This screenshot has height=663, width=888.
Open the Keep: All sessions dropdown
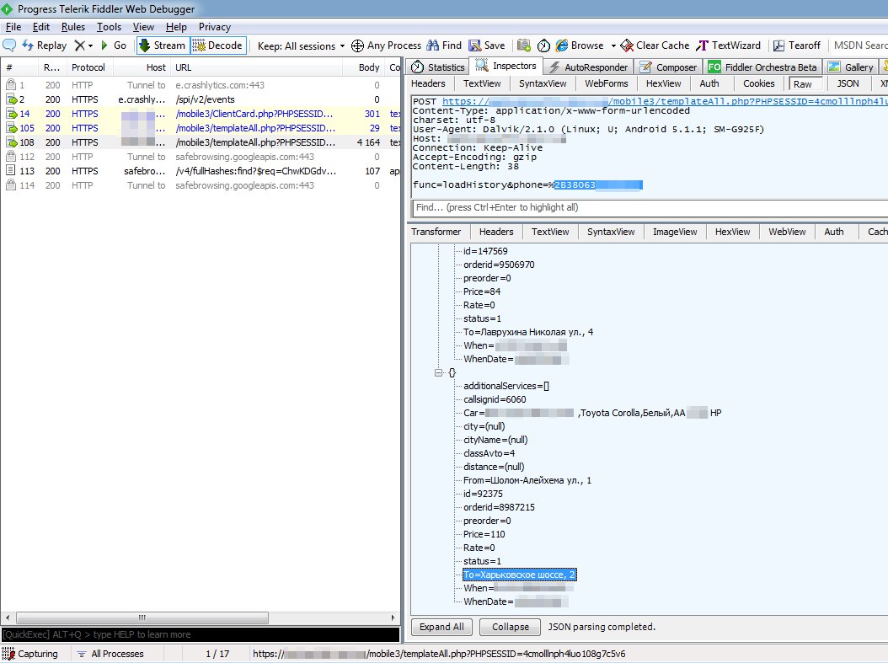click(301, 45)
